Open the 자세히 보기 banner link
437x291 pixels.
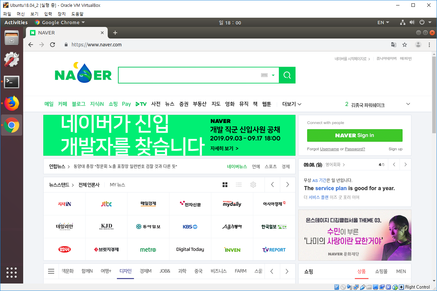[224, 148]
